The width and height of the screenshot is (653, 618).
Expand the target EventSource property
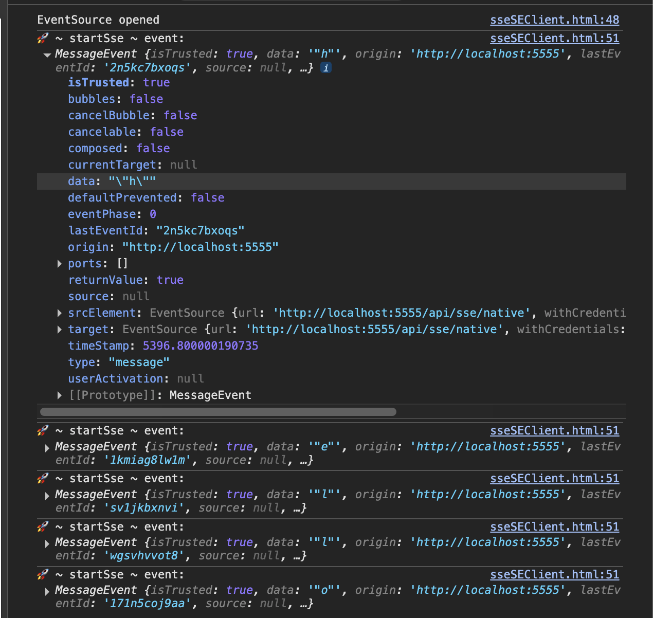tap(60, 330)
